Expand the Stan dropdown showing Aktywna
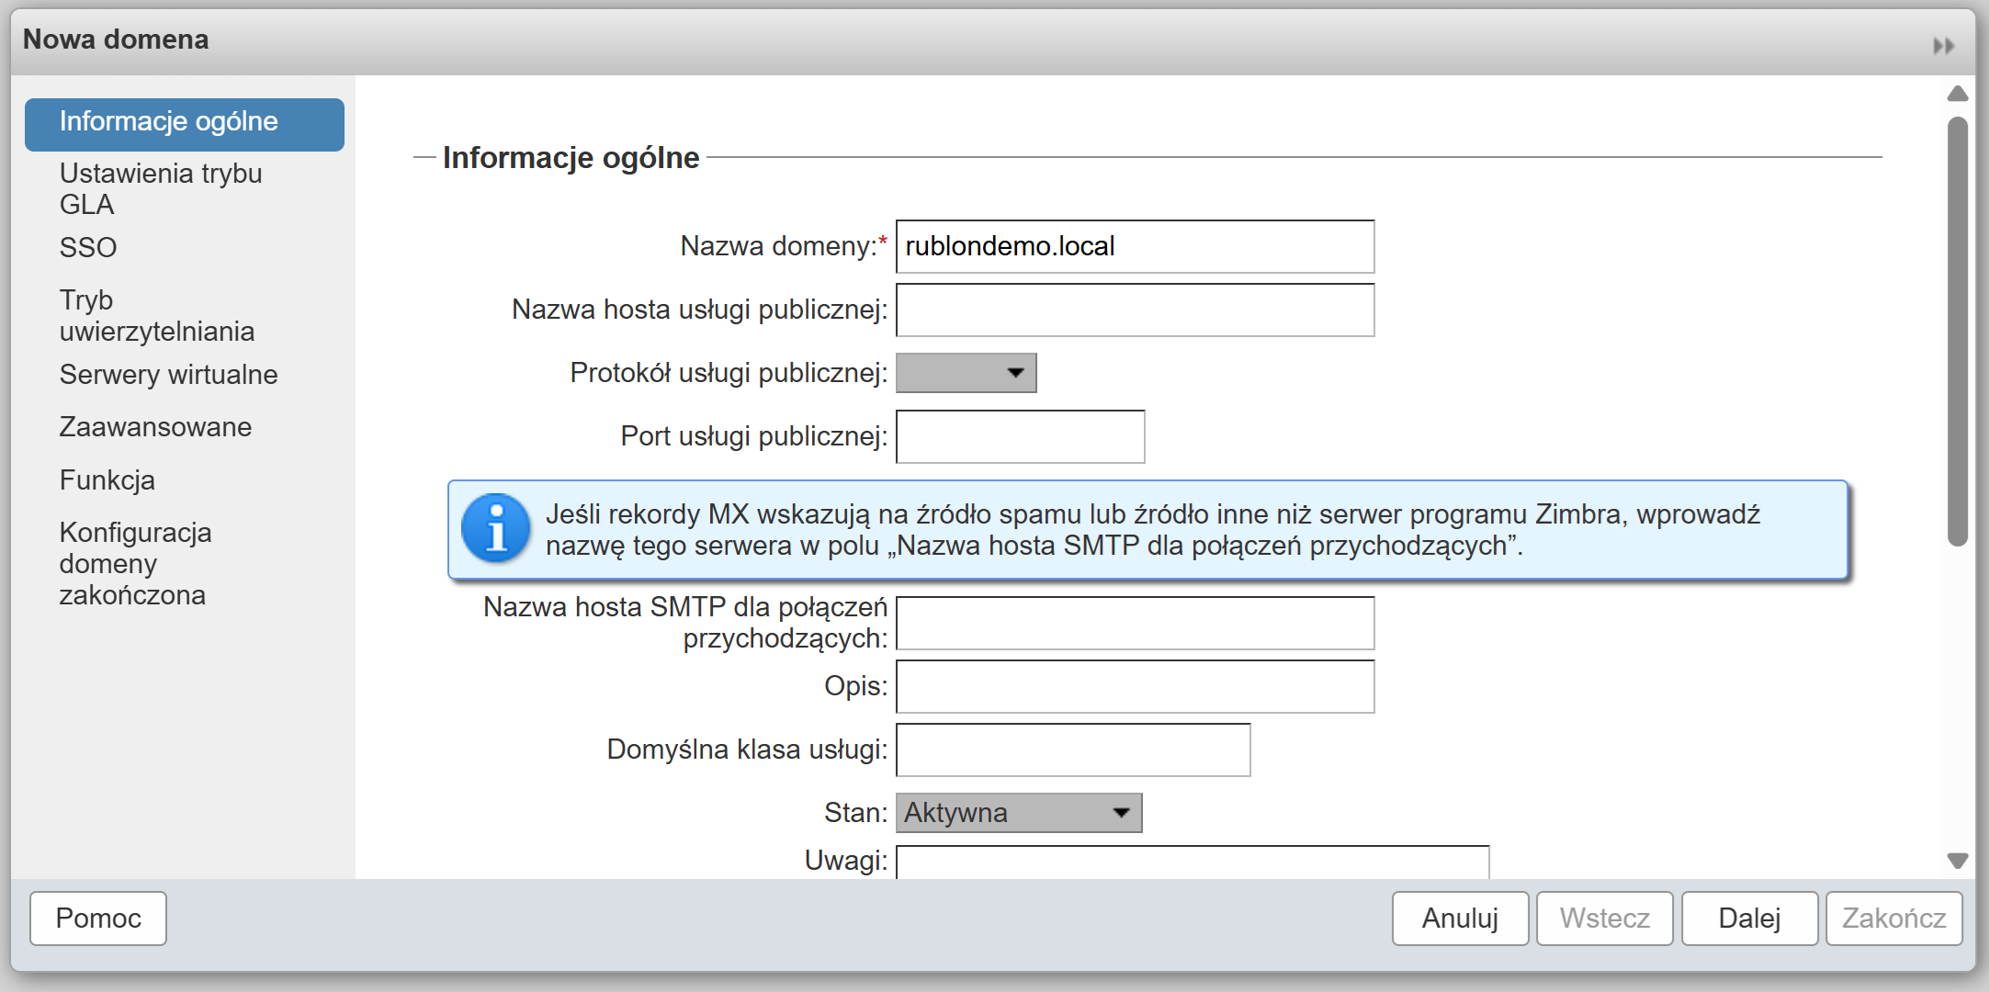The height and width of the screenshot is (992, 1989). [x=1018, y=813]
